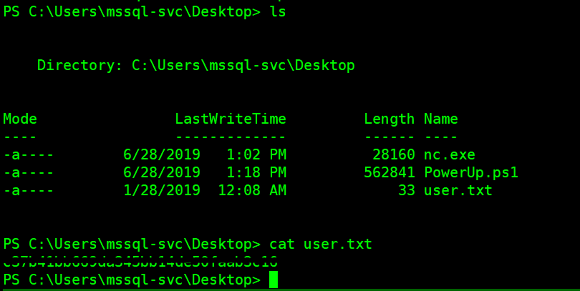580x291 pixels.
Task: Click the 1:02 PM timestamp
Action: pyautogui.click(x=256, y=155)
